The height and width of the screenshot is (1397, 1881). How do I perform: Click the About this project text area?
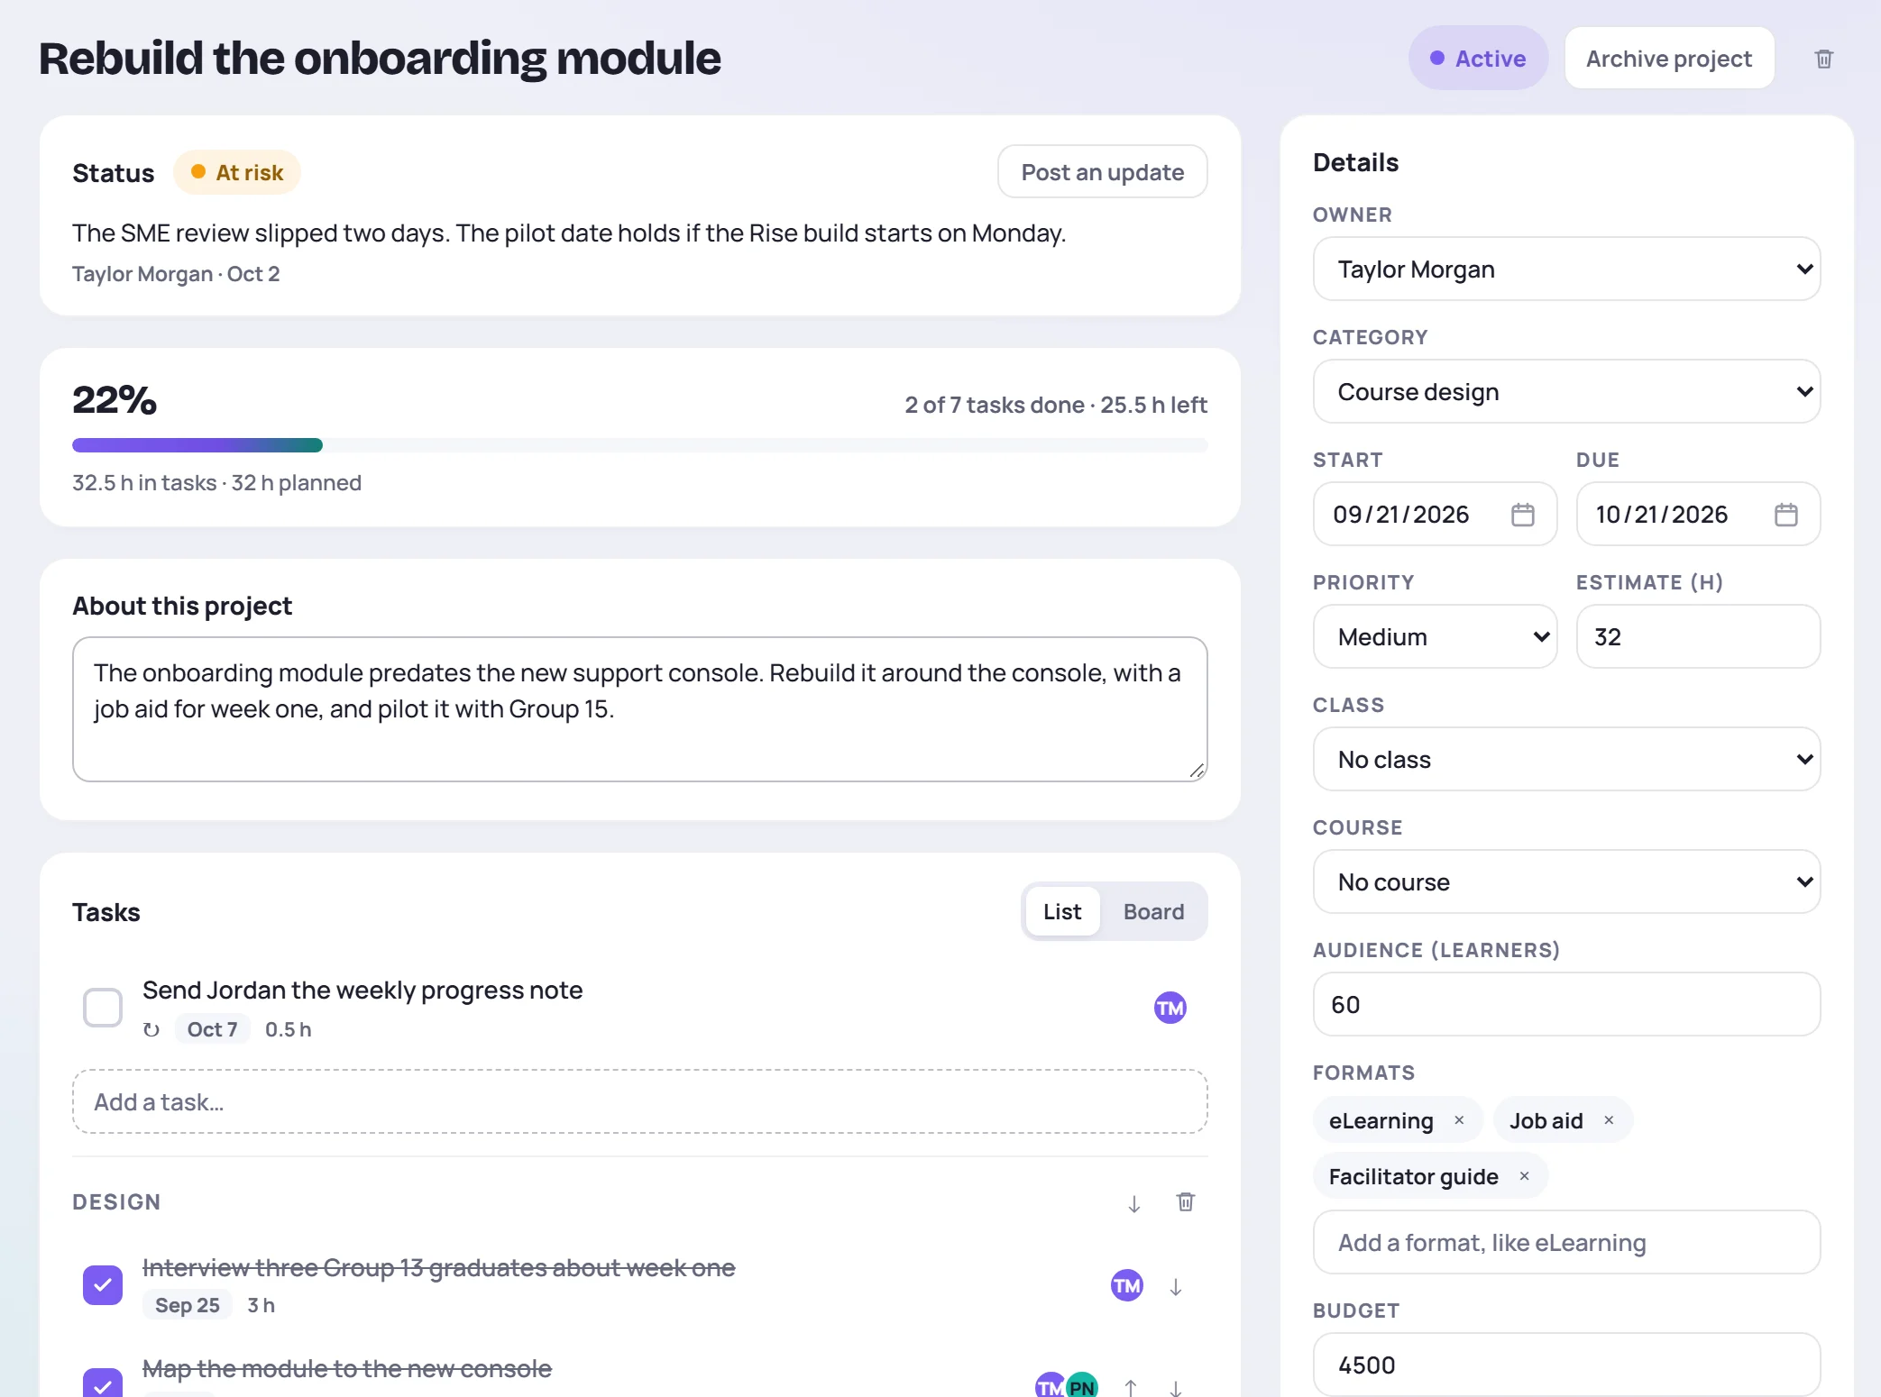click(x=639, y=709)
